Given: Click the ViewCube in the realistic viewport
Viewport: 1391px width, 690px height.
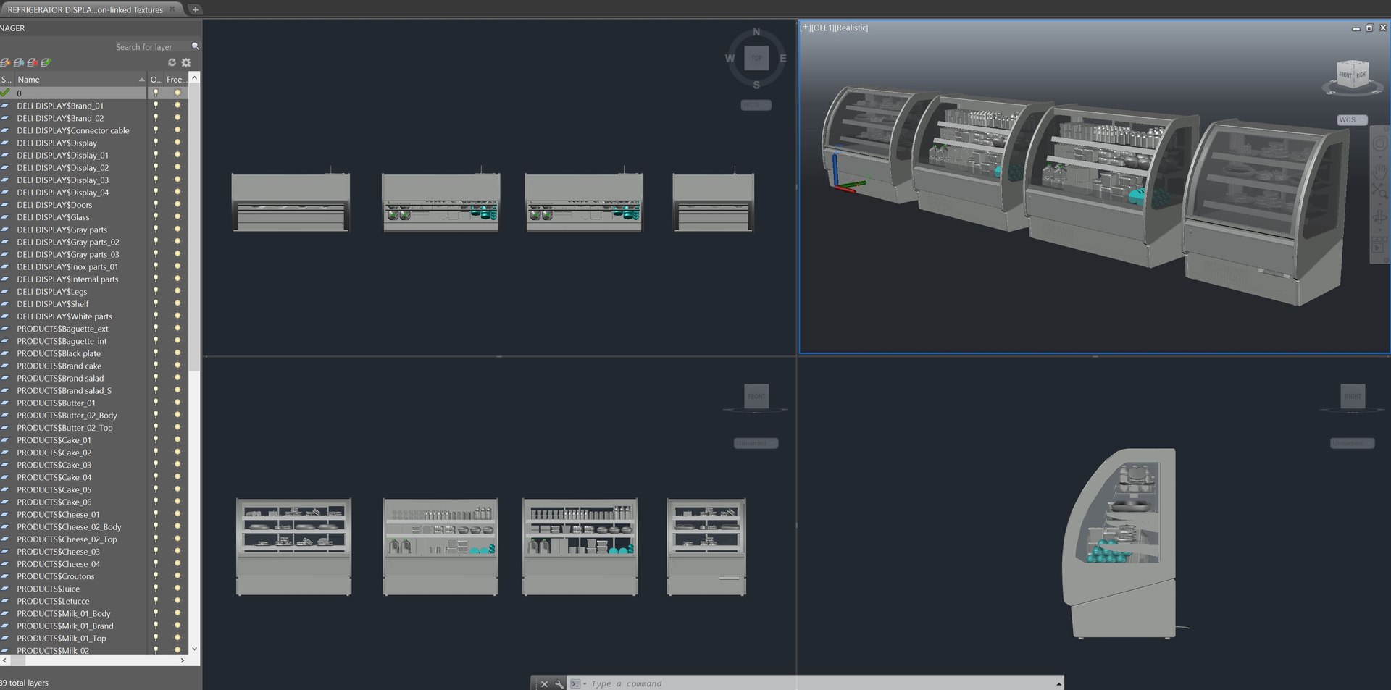Looking at the screenshot, I should tap(1353, 75).
